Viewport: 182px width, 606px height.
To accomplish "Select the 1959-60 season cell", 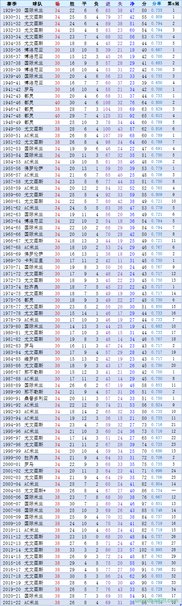I will 12,195.
